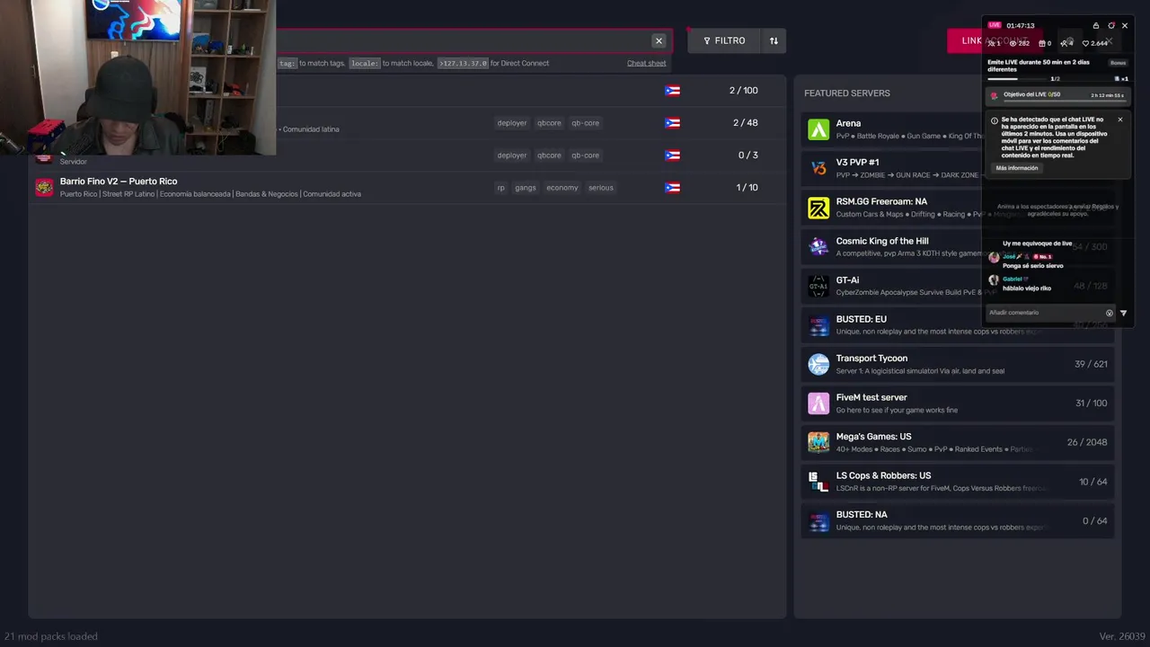Click the '1 / 10' player count
This screenshot has width=1150, height=647.
click(x=747, y=188)
